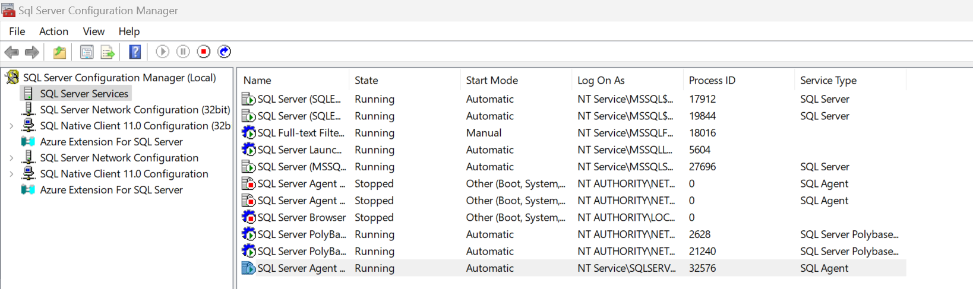Click Running state of SQL Full-text Filter row

click(x=374, y=134)
